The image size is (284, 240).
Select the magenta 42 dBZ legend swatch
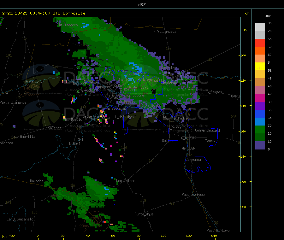[x=260, y=98]
